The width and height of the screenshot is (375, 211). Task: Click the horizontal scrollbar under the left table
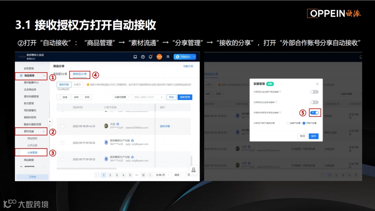[x=86, y=169]
